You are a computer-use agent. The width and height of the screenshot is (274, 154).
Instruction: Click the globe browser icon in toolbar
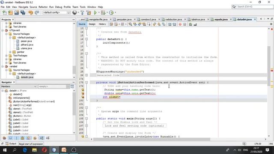[74, 12]
